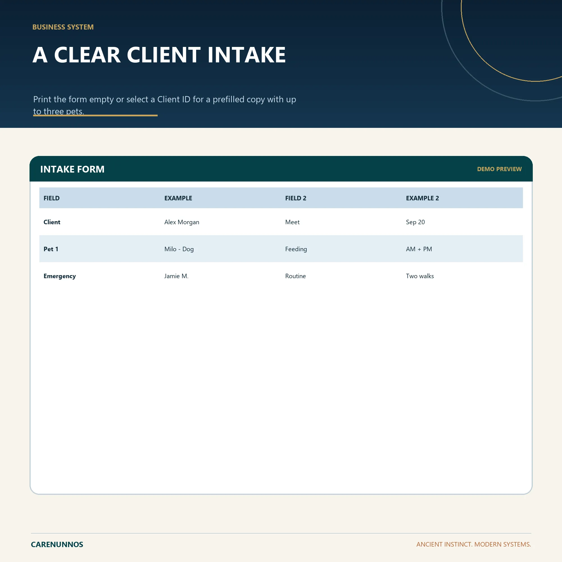Click the FIELD 2 column header
The height and width of the screenshot is (562, 562).
(296, 198)
